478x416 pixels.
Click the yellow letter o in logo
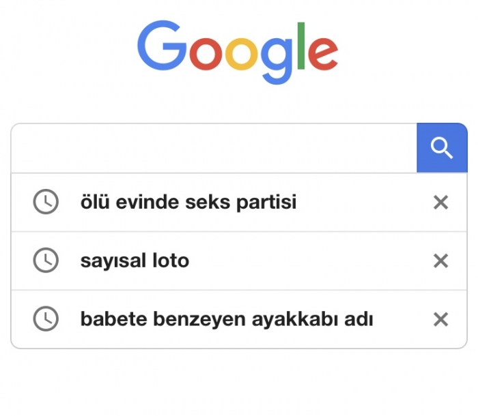click(242, 54)
